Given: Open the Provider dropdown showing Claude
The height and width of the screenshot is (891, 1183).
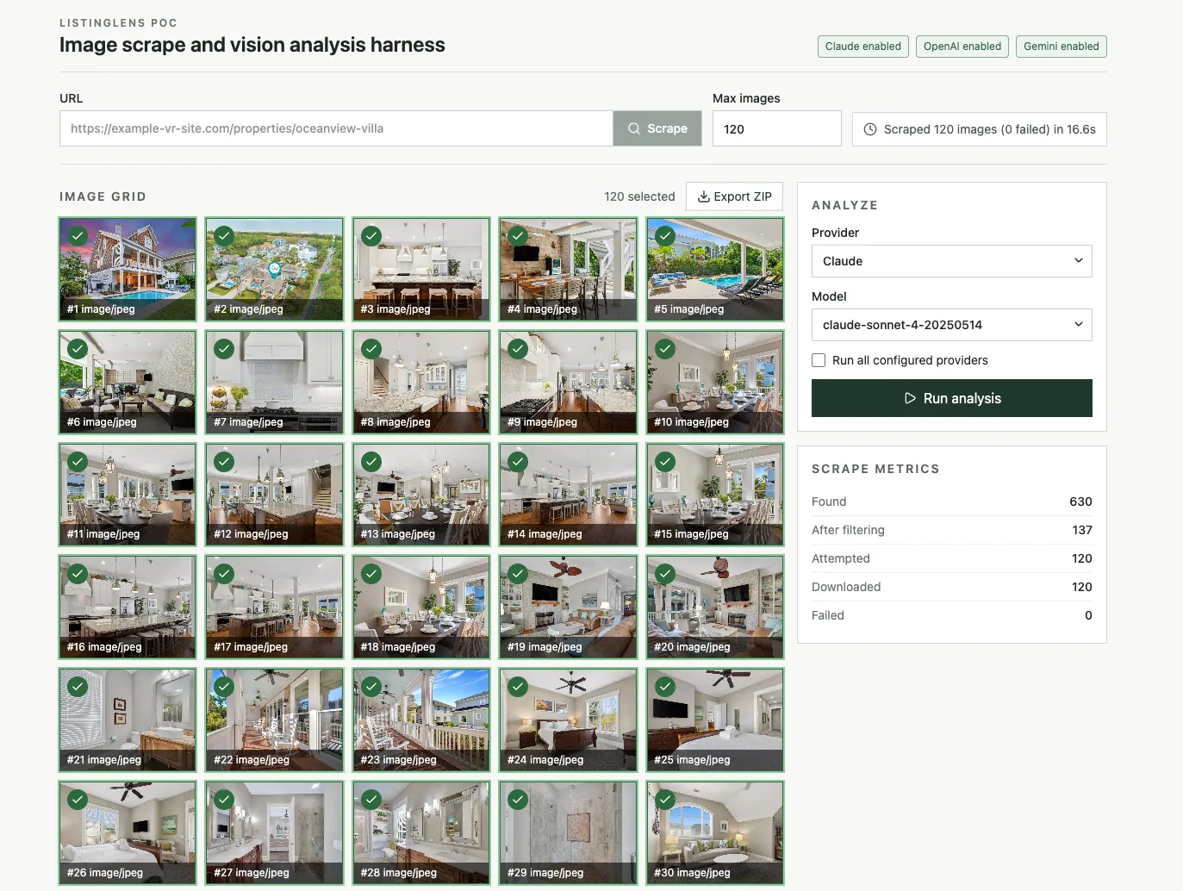Looking at the screenshot, I should click(952, 261).
